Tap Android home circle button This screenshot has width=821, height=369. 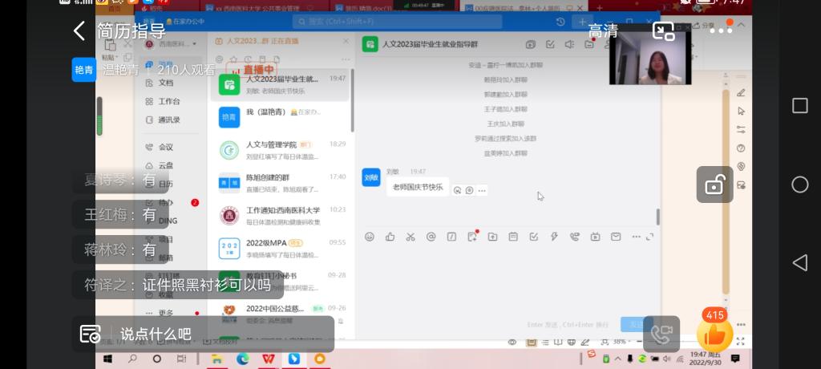pos(799,184)
